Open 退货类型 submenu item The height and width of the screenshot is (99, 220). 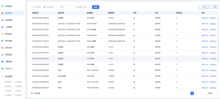coord(8,91)
